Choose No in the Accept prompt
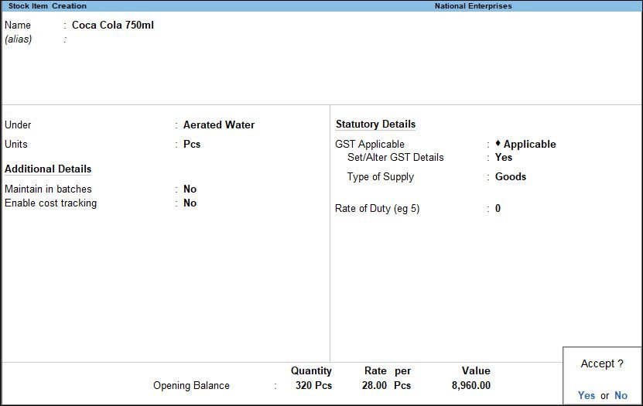The width and height of the screenshot is (643, 406). click(621, 395)
